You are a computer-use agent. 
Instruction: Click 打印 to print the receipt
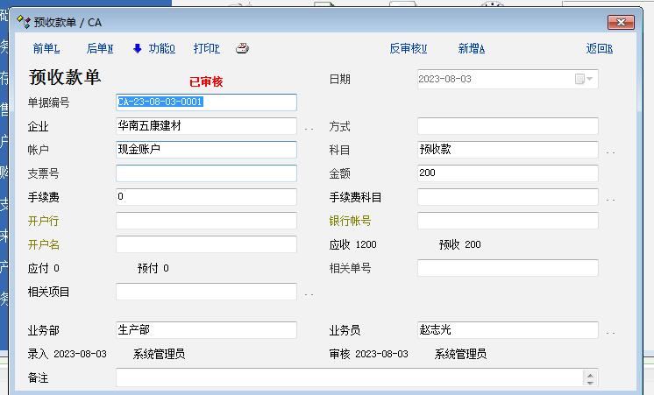pos(206,48)
